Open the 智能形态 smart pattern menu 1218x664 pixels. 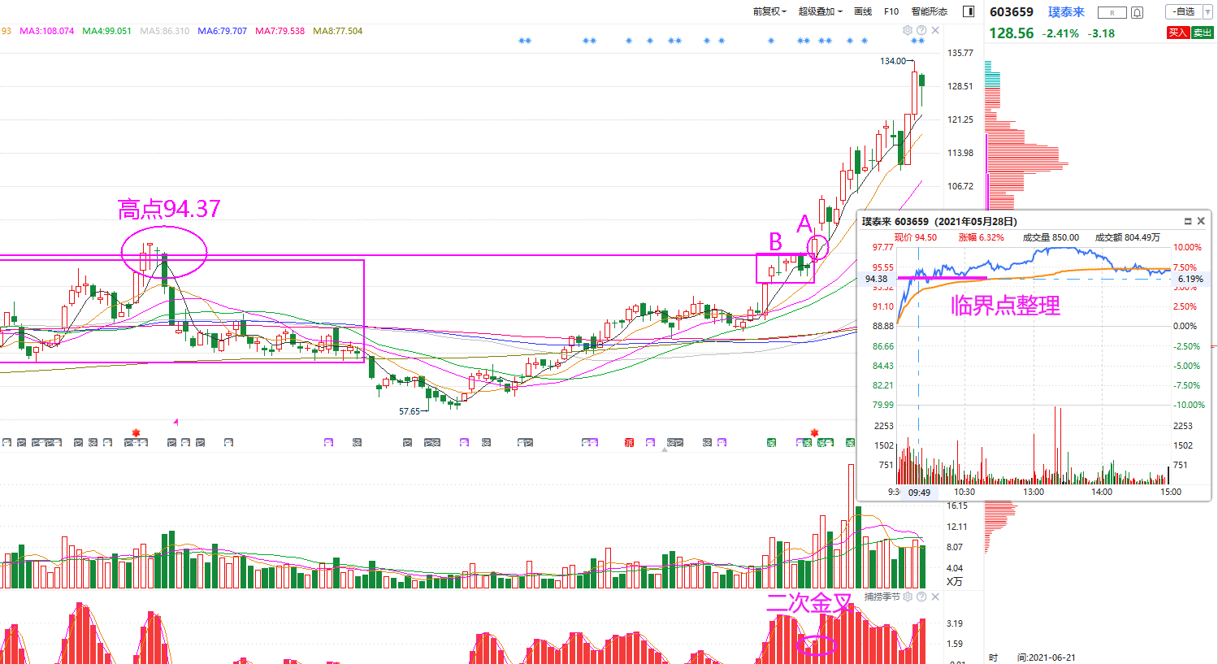[x=929, y=11]
